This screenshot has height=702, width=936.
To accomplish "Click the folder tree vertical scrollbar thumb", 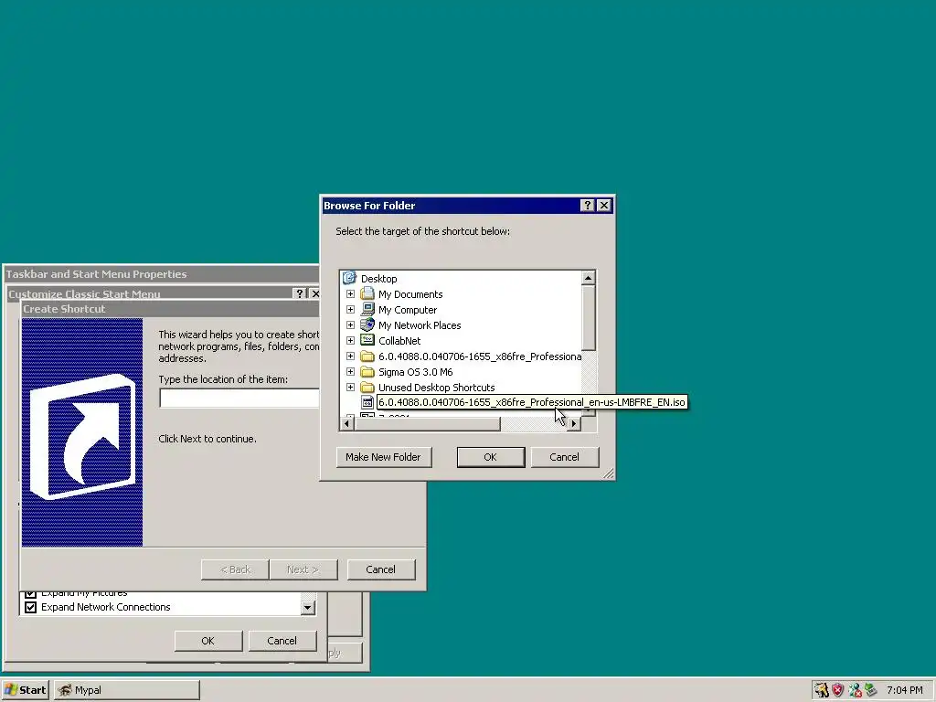I will (588, 317).
